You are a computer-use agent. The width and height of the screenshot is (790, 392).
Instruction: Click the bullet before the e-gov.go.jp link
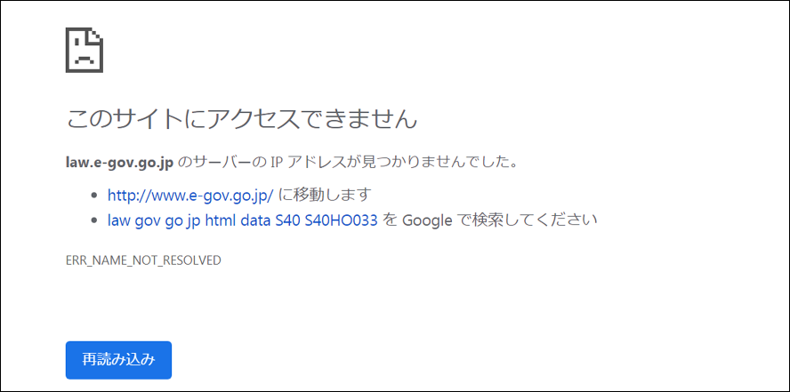click(x=93, y=196)
